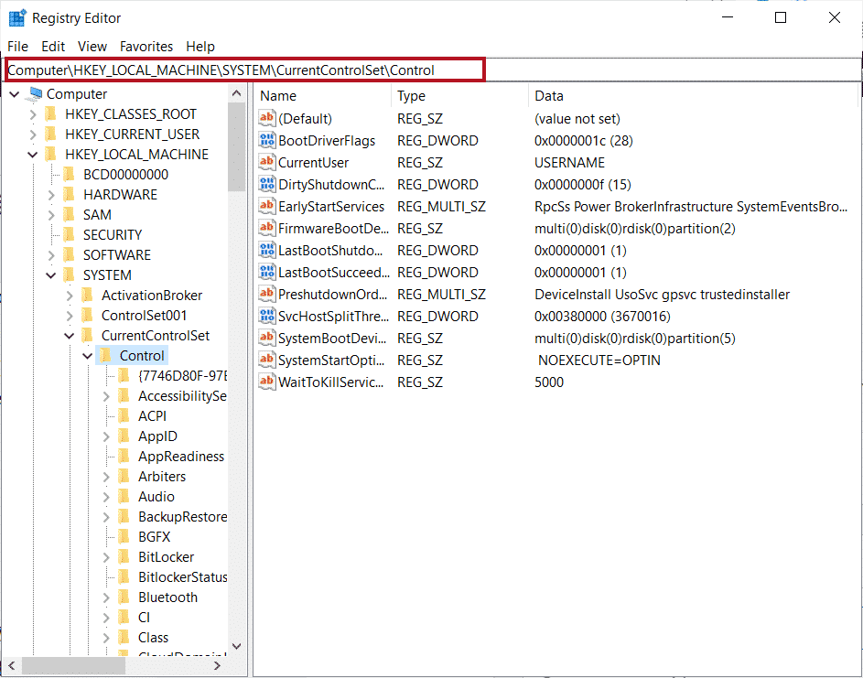Collapse the Control key
This screenshot has height=678, width=863.
pyautogui.click(x=88, y=356)
